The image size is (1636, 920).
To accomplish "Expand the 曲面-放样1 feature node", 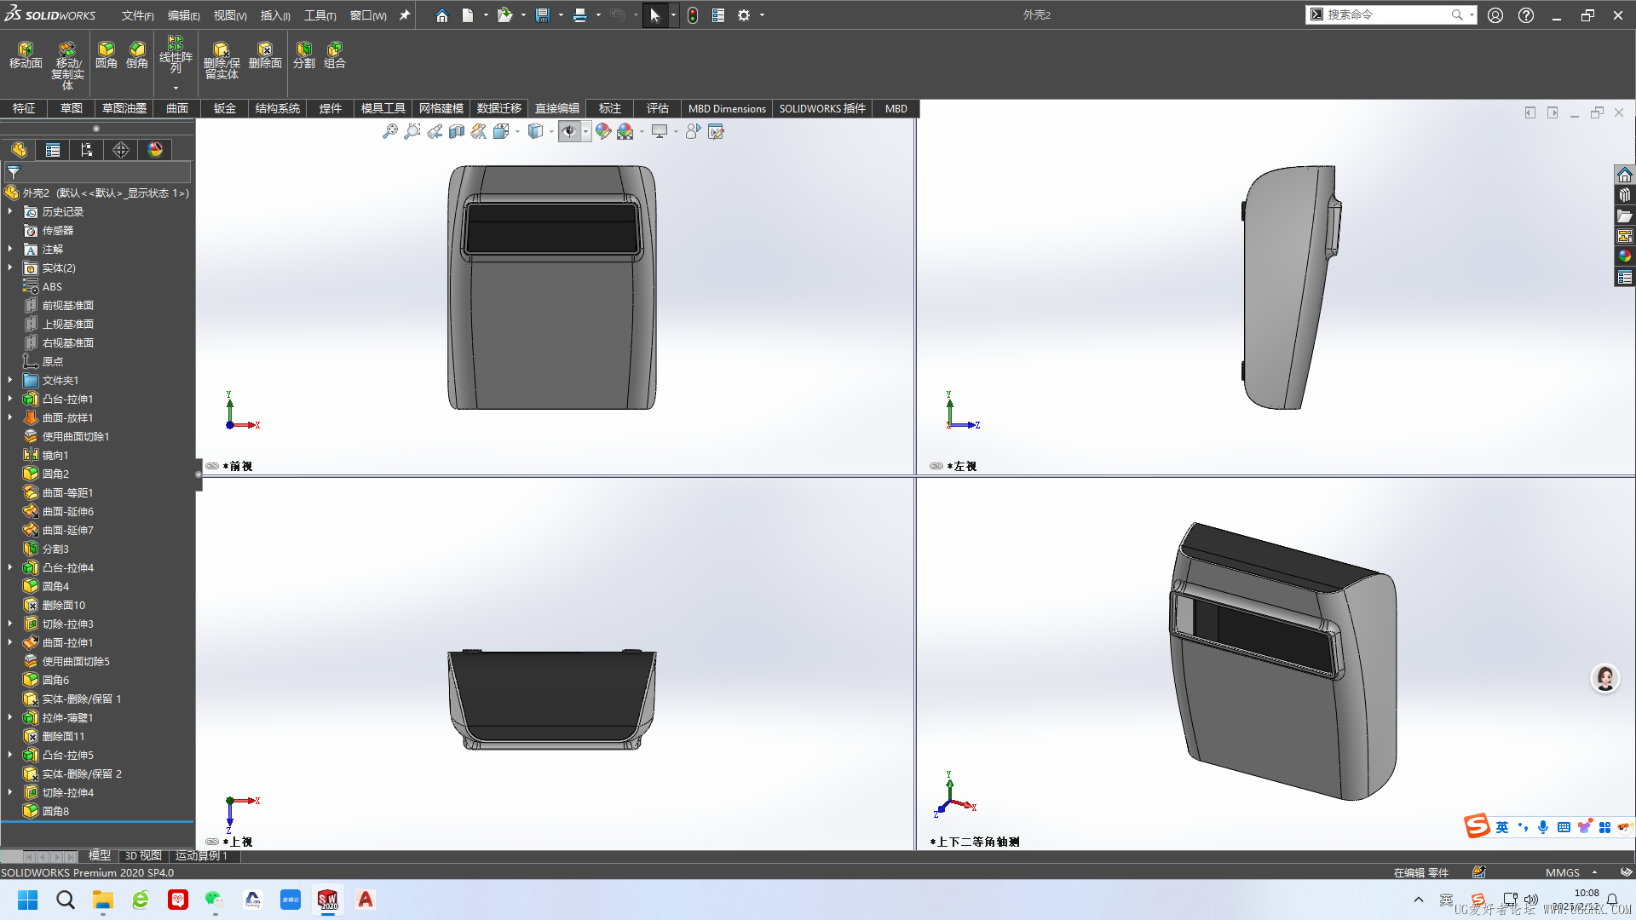I will tap(10, 417).
